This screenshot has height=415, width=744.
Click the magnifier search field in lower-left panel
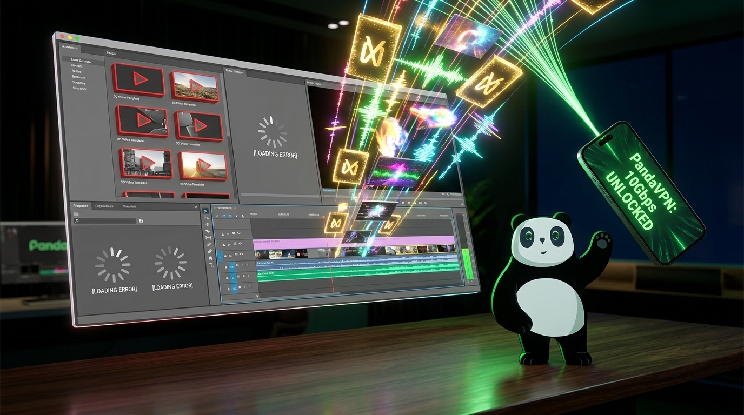point(105,220)
